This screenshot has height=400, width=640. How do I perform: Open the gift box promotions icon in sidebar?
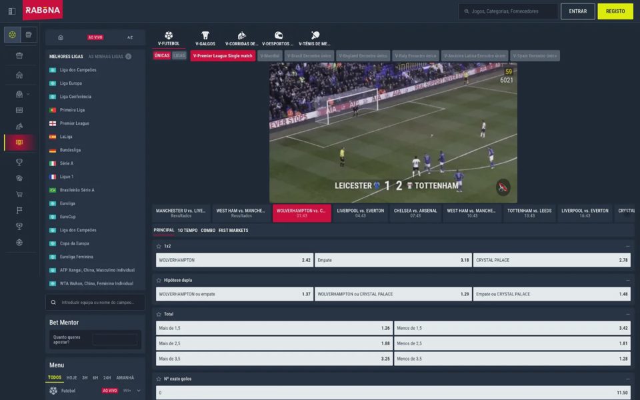point(19,55)
